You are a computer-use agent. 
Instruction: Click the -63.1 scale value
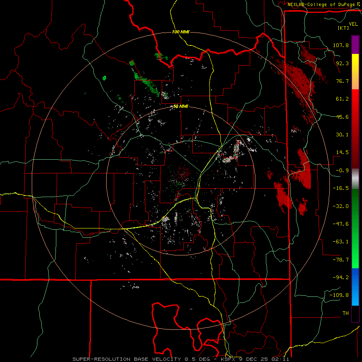pos(341,242)
